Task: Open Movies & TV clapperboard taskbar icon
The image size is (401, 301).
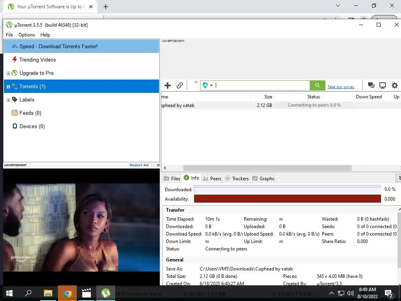Action: (x=87, y=293)
